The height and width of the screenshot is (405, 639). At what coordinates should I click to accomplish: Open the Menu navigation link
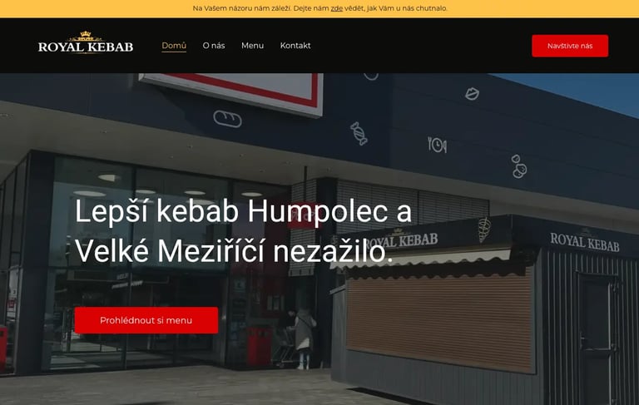coord(252,46)
